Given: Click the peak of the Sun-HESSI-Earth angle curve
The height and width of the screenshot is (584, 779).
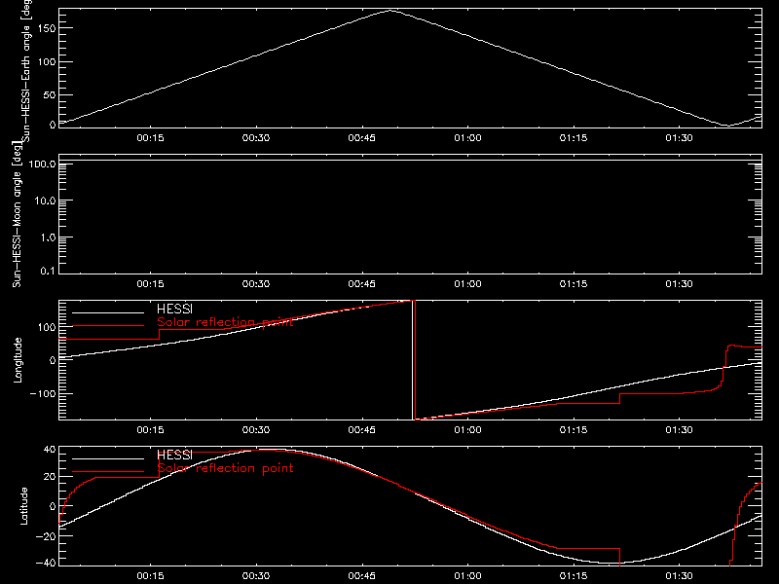Looking at the screenshot, I should click(391, 10).
